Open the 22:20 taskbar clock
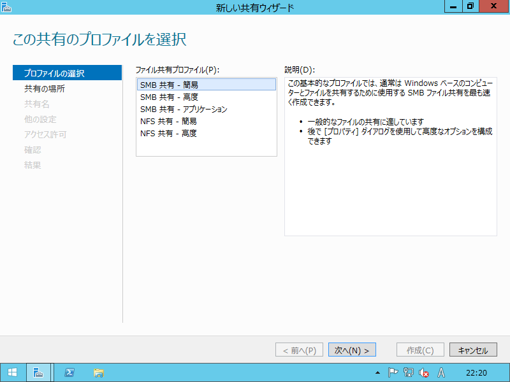510x382 pixels. pos(476,373)
